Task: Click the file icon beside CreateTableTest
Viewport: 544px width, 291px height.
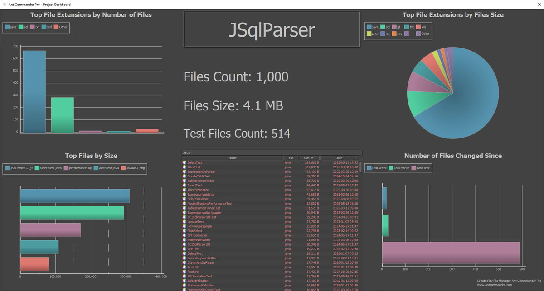Action: [x=185, y=176]
